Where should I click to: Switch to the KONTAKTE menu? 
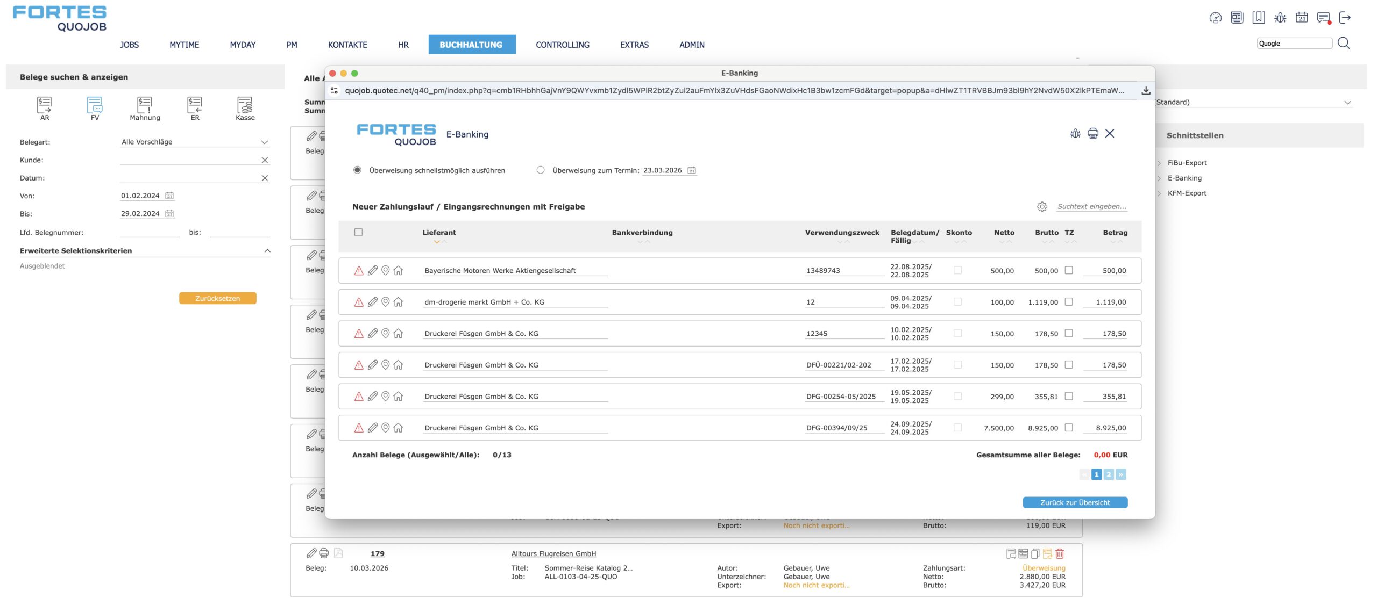click(347, 45)
